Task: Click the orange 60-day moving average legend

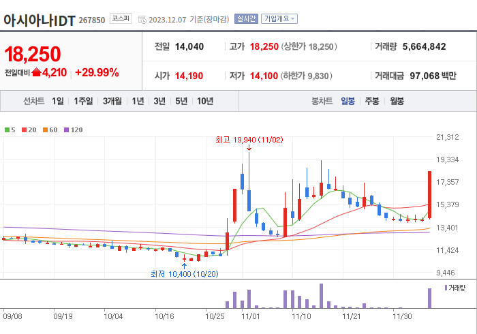Action: tap(50, 130)
